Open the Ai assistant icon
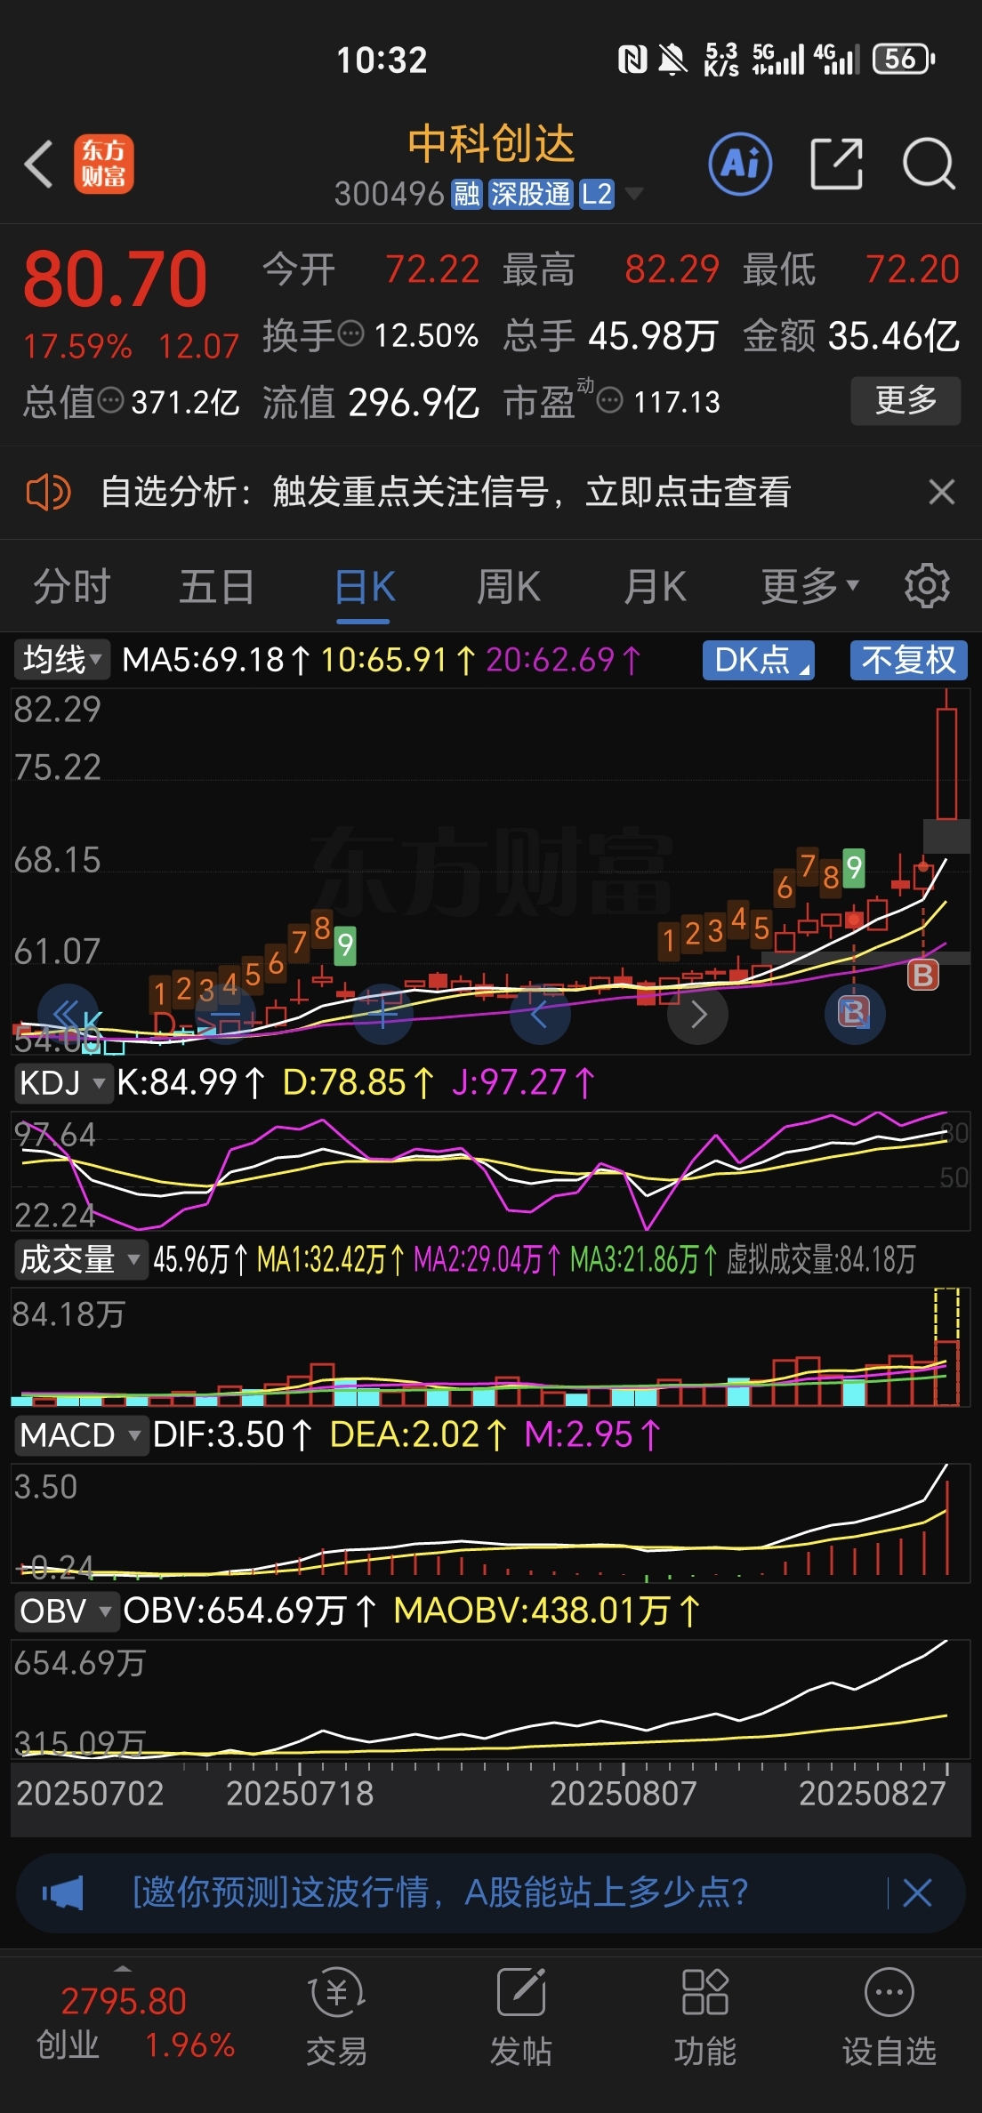 pos(740,164)
